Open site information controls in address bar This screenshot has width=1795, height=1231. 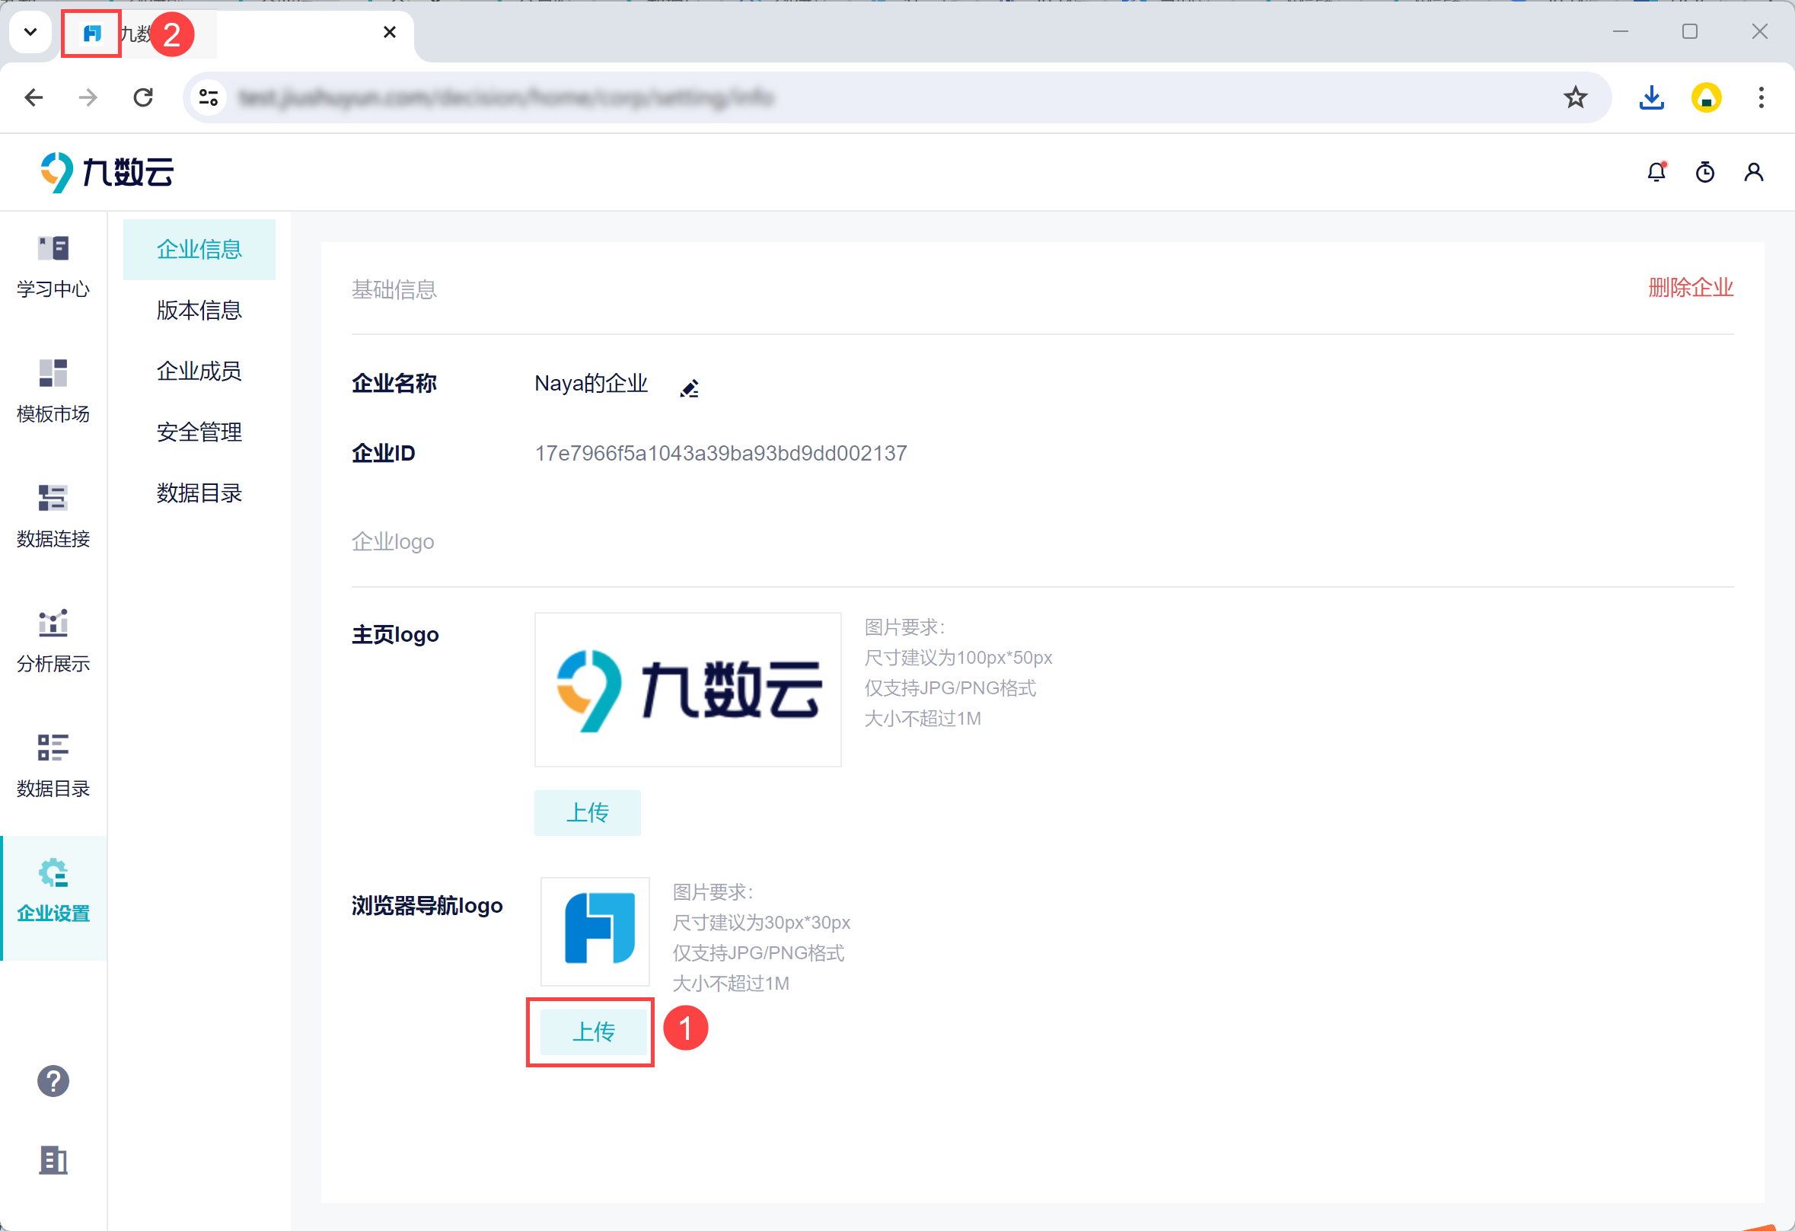pos(209,97)
